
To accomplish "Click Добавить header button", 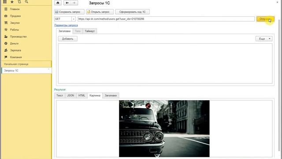I will tap(67, 39).
